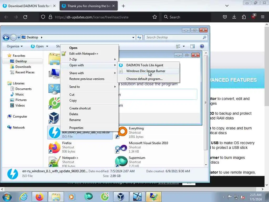Open the view options dropdown arrow
This screenshot has height=202, width=269.
point(184,46)
